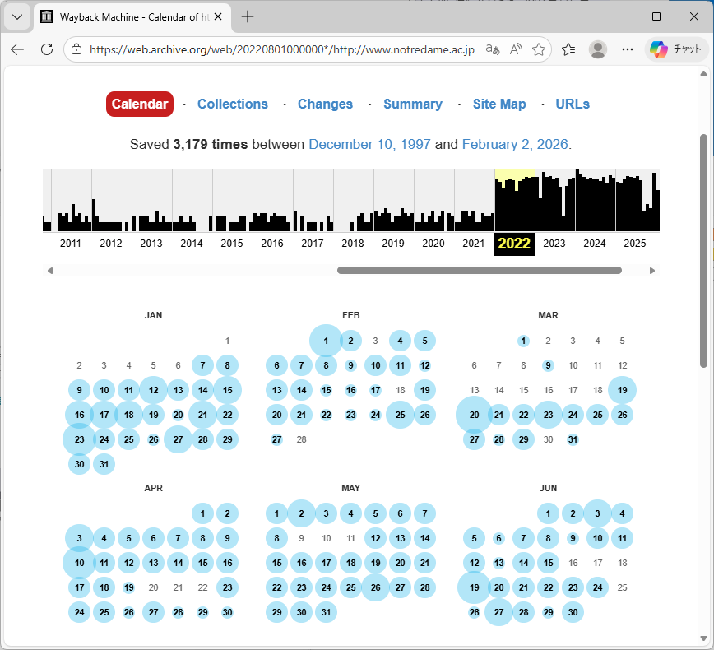714x650 pixels.
Task: Open the browser profile avatar icon
Action: (598, 49)
